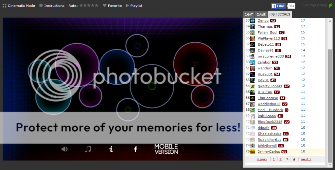Open Roadkiller611's profile link
The width and height of the screenshot is (335, 170).
(x=269, y=140)
